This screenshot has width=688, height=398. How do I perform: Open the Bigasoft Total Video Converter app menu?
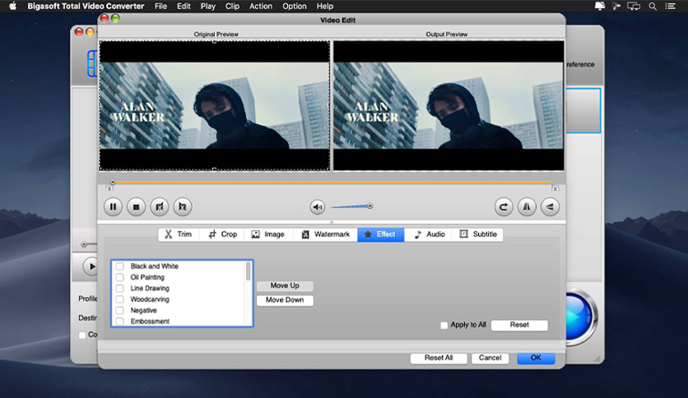pyautogui.click(x=86, y=6)
